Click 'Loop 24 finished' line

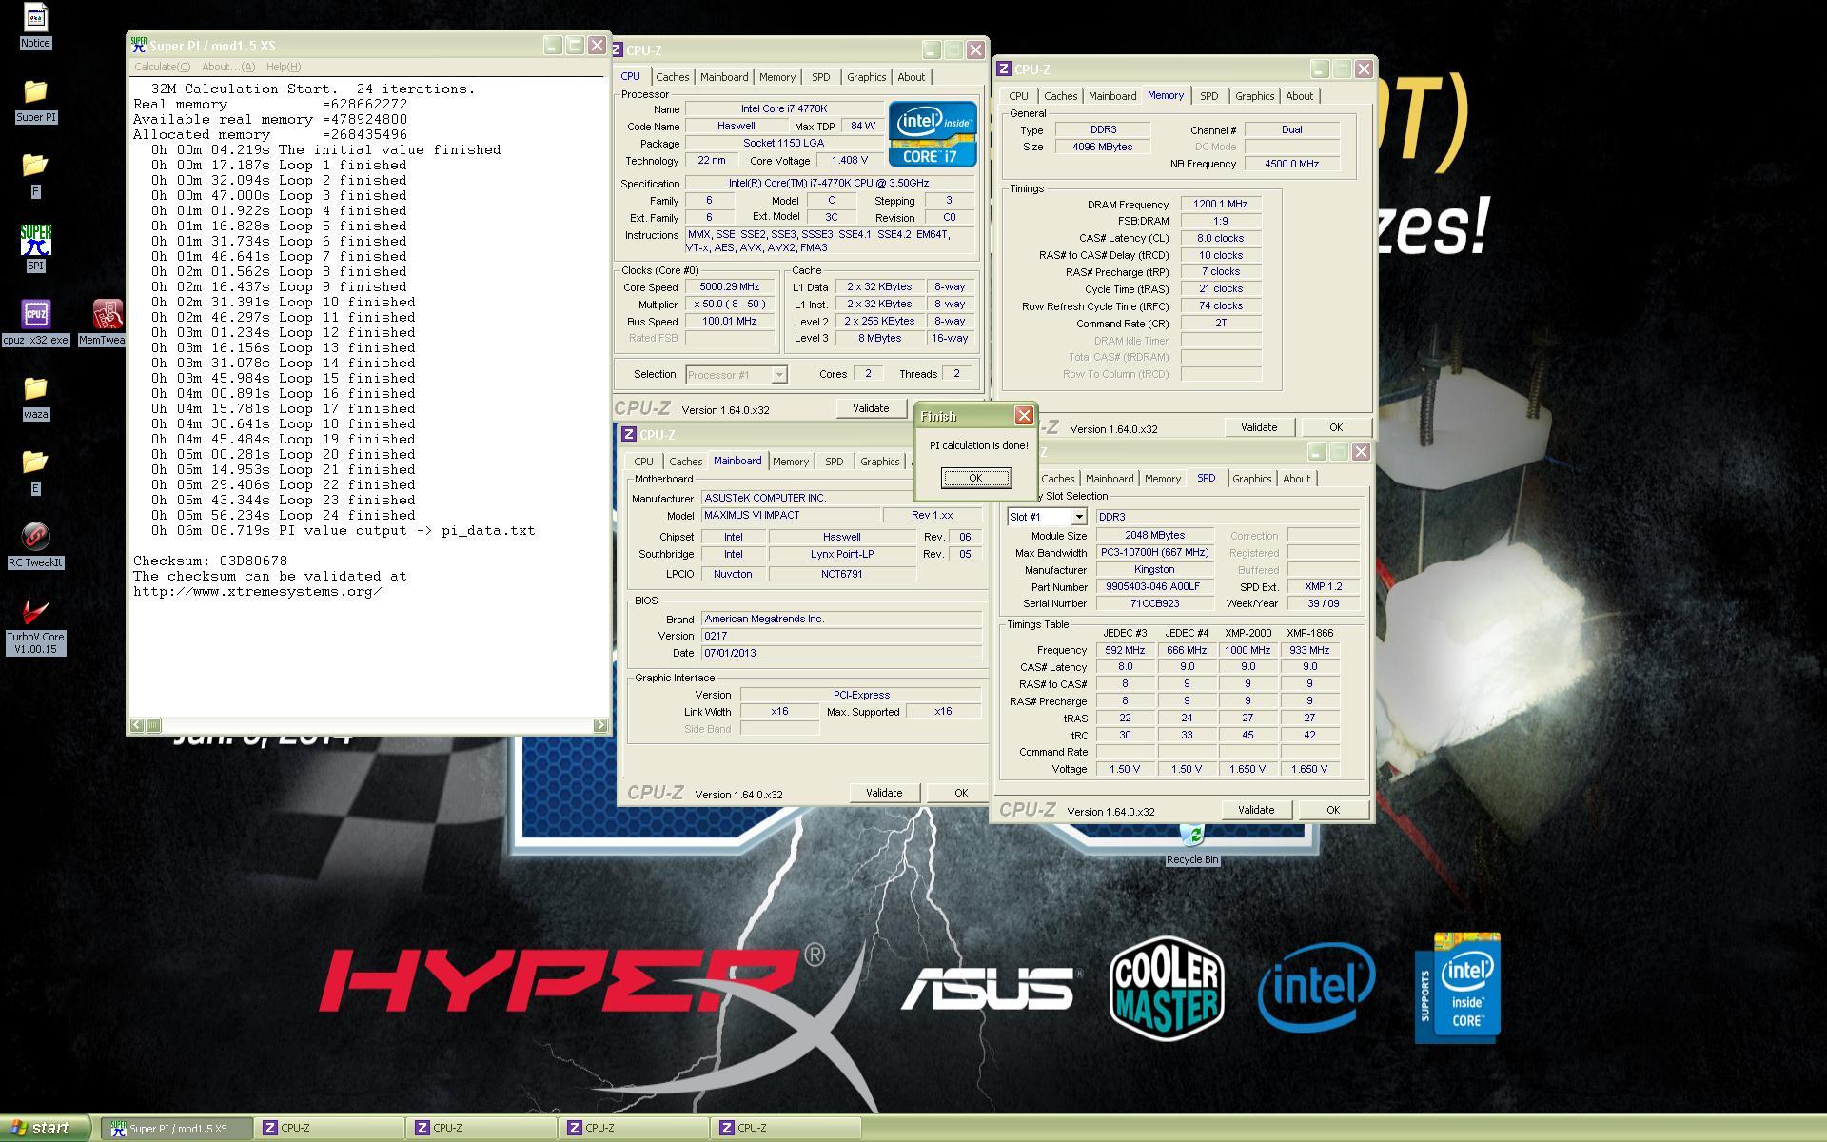[283, 515]
